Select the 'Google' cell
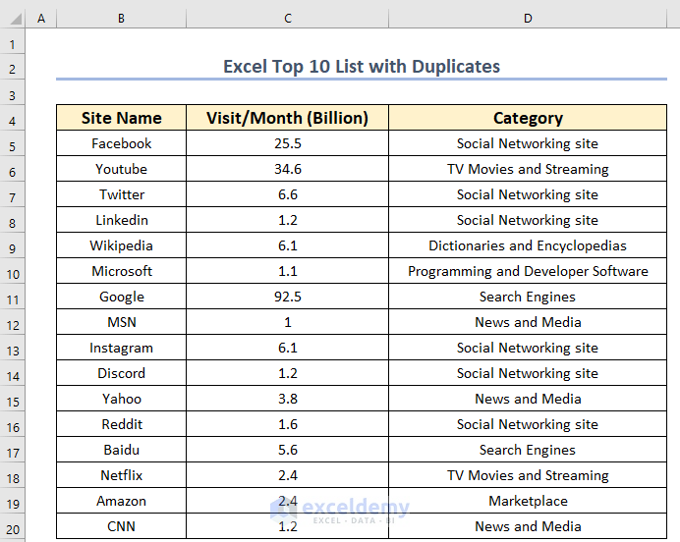Image resolution: width=680 pixels, height=542 pixels. click(122, 297)
